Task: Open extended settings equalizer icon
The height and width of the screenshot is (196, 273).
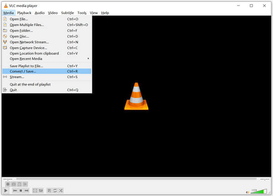Action: coord(41,191)
